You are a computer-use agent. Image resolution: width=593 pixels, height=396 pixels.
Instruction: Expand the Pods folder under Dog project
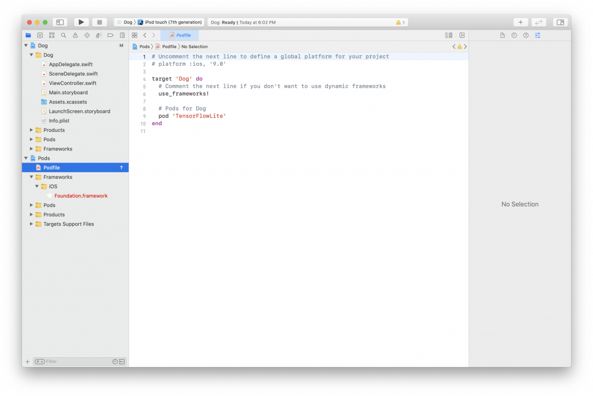pos(31,139)
